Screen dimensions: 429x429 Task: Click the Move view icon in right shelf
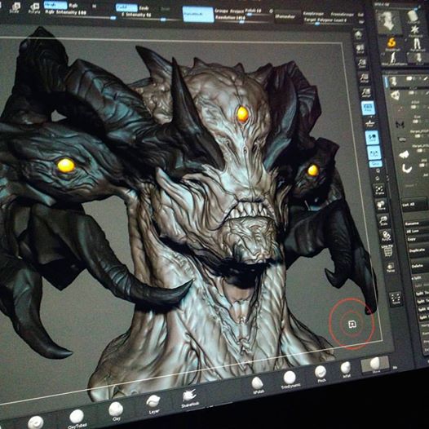point(382,206)
